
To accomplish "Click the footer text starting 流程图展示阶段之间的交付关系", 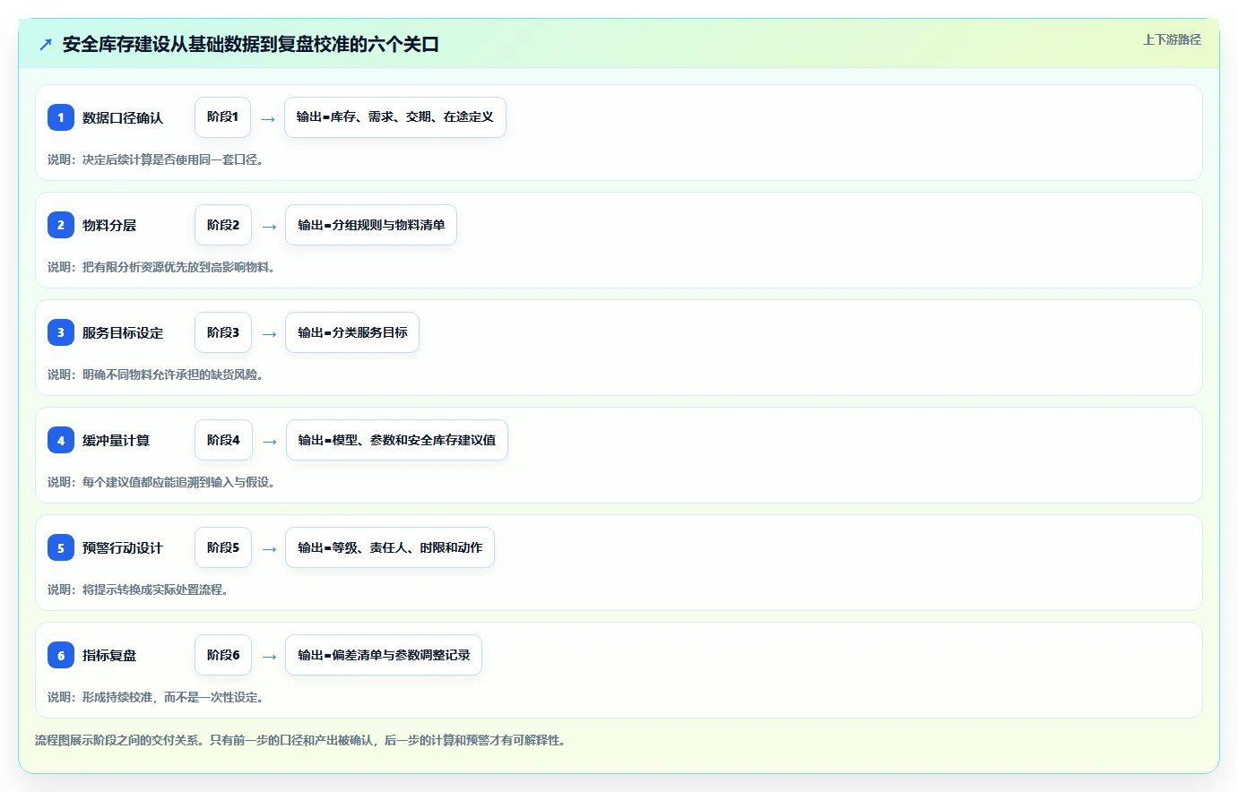I will coord(300,740).
